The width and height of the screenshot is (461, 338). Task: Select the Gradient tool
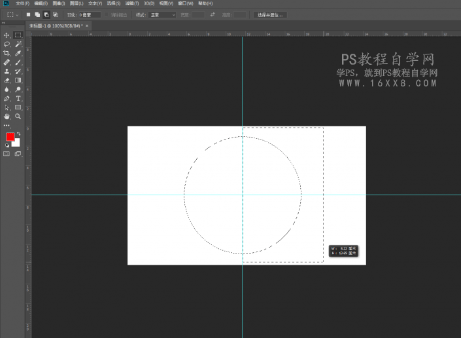18,81
